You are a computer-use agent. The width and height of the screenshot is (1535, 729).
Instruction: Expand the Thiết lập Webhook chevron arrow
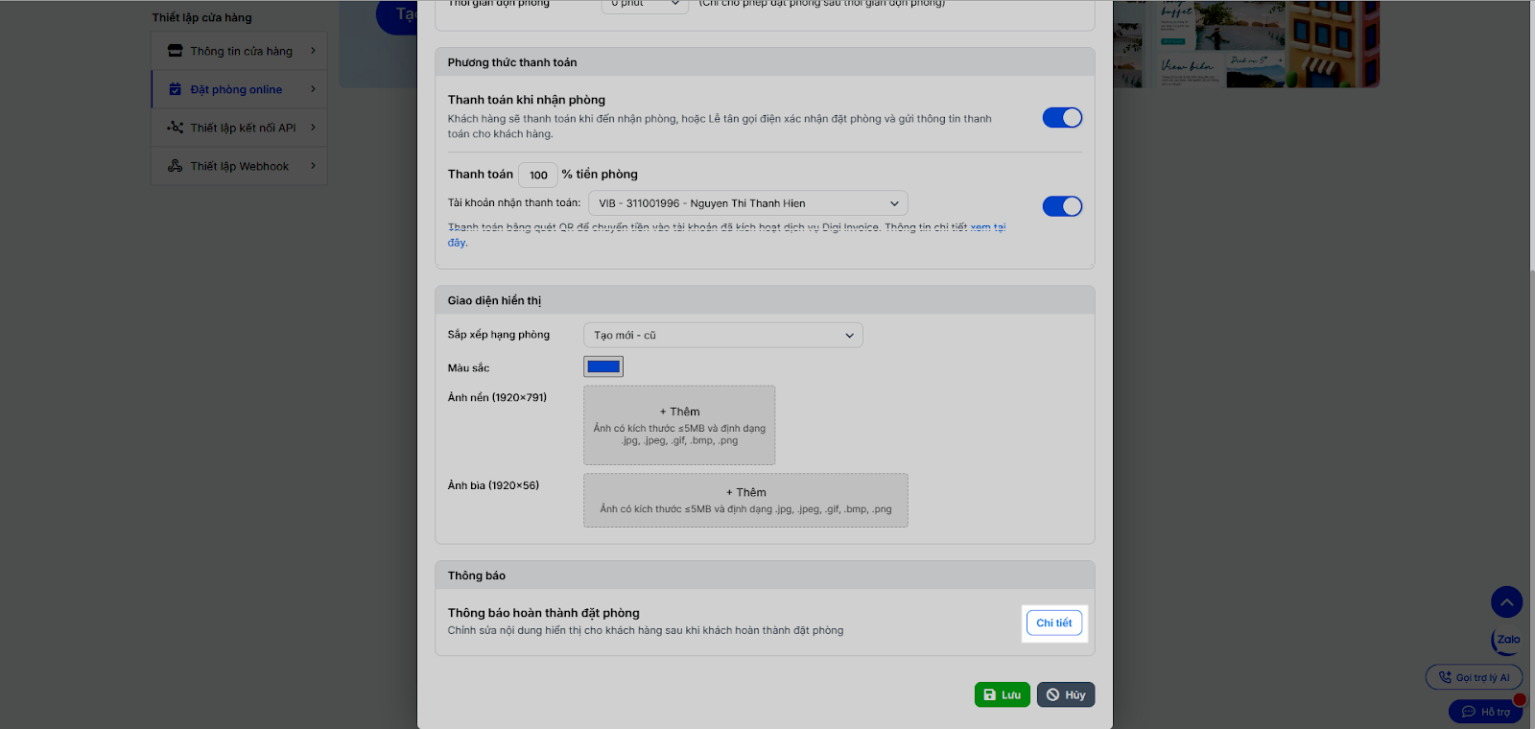pos(313,166)
